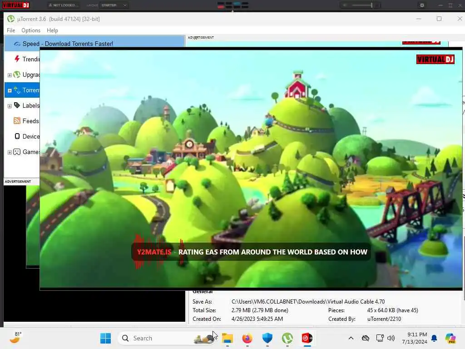Open Windows Security shield on taskbar
The image size is (465, 349).
point(267,338)
